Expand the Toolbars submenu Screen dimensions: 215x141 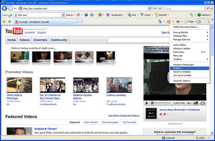190,59
